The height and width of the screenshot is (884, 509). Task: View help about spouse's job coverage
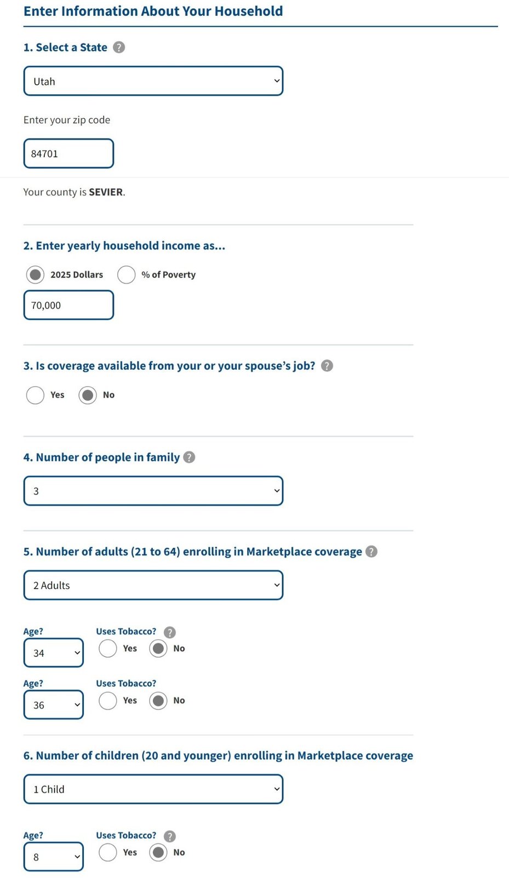[327, 365]
